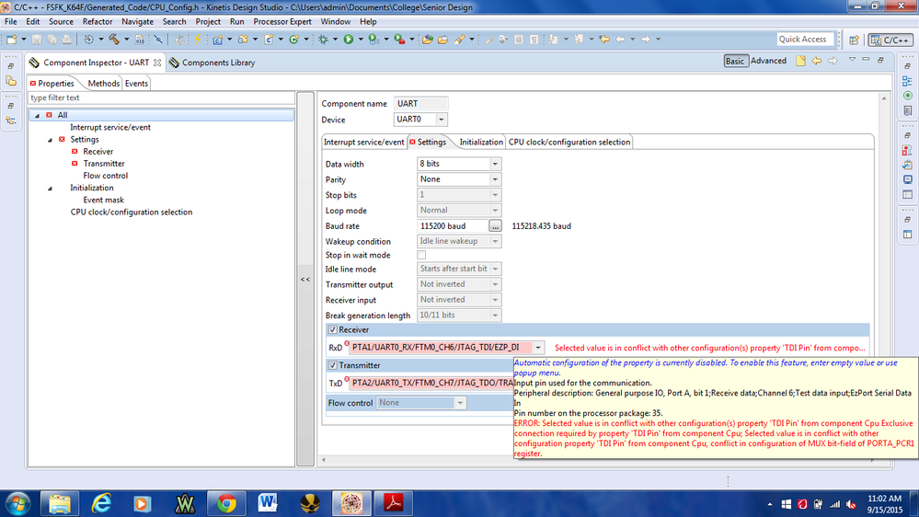Collapse the All tree node
This screenshot has height=517, width=919.
pos(37,116)
